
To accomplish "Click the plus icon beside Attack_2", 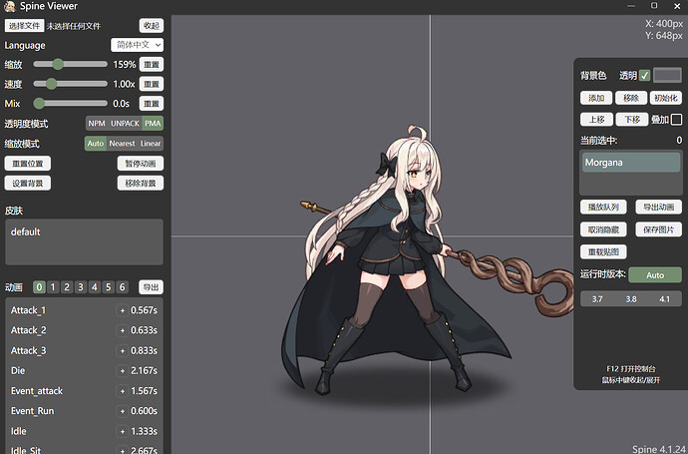I will point(123,330).
